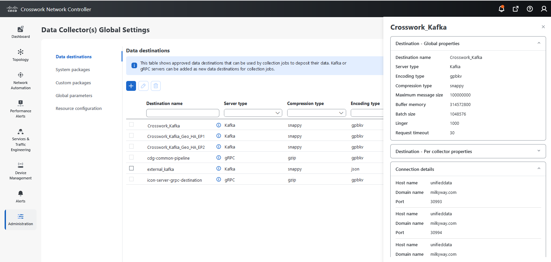
Task: Sort by Compression type column header
Action: pyautogui.click(x=305, y=103)
